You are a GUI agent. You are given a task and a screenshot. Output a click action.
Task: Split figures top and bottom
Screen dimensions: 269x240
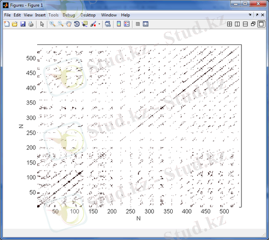[x=245, y=24]
